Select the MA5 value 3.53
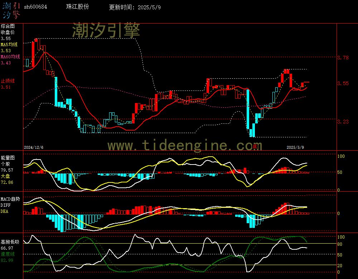Image resolution: width=358 pixels, height=279 pixels. pyautogui.click(x=6, y=51)
